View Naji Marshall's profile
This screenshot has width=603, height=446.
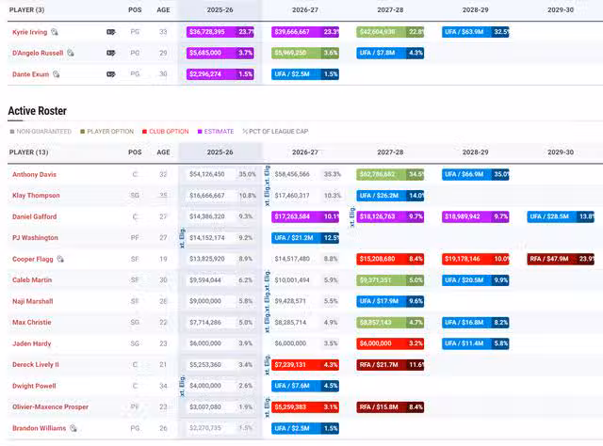[33, 301]
